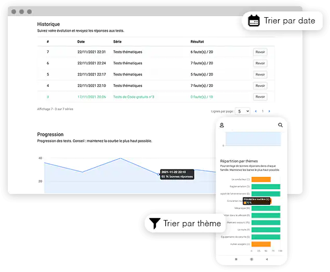330x272 pixels.
Task: Click orange Le conducteur bar on phone chart
Action: (x=261, y=179)
